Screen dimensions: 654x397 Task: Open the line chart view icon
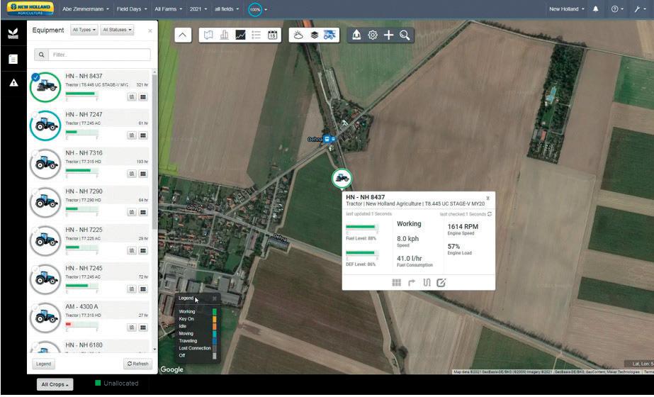point(241,35)
